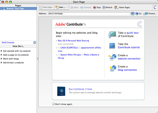This screenshot has width=158, height=113.
Task: Click the blog connection globe icon
Action: pos(113,69)
